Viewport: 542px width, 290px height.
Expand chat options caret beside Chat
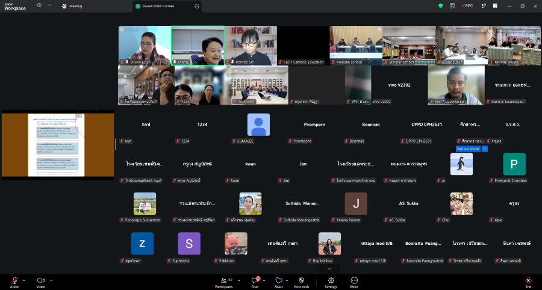264,280
